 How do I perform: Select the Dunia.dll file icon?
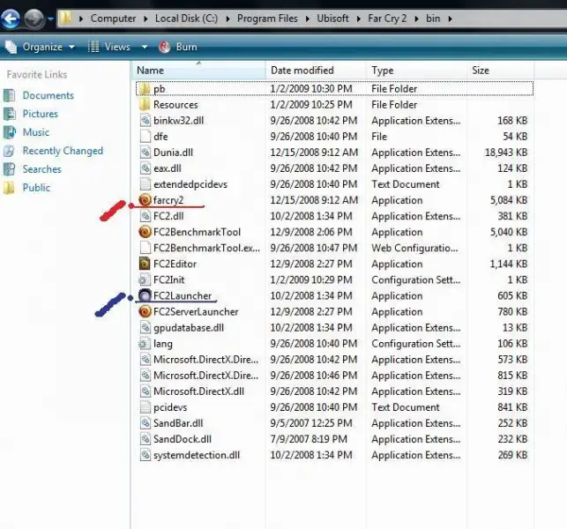click(x=145, y=153)
